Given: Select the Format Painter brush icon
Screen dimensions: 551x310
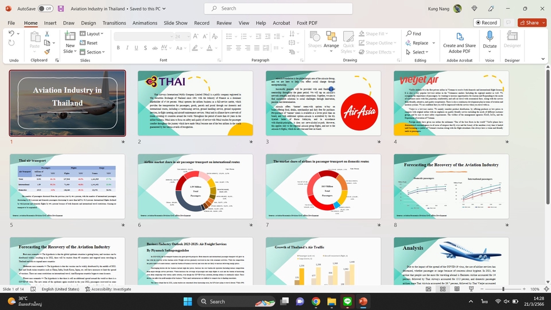Looking at the screenshot, I should 46,52.
